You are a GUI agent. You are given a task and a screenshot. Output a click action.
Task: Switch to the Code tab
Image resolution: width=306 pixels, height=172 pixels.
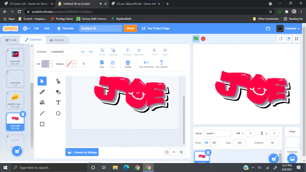11,40
